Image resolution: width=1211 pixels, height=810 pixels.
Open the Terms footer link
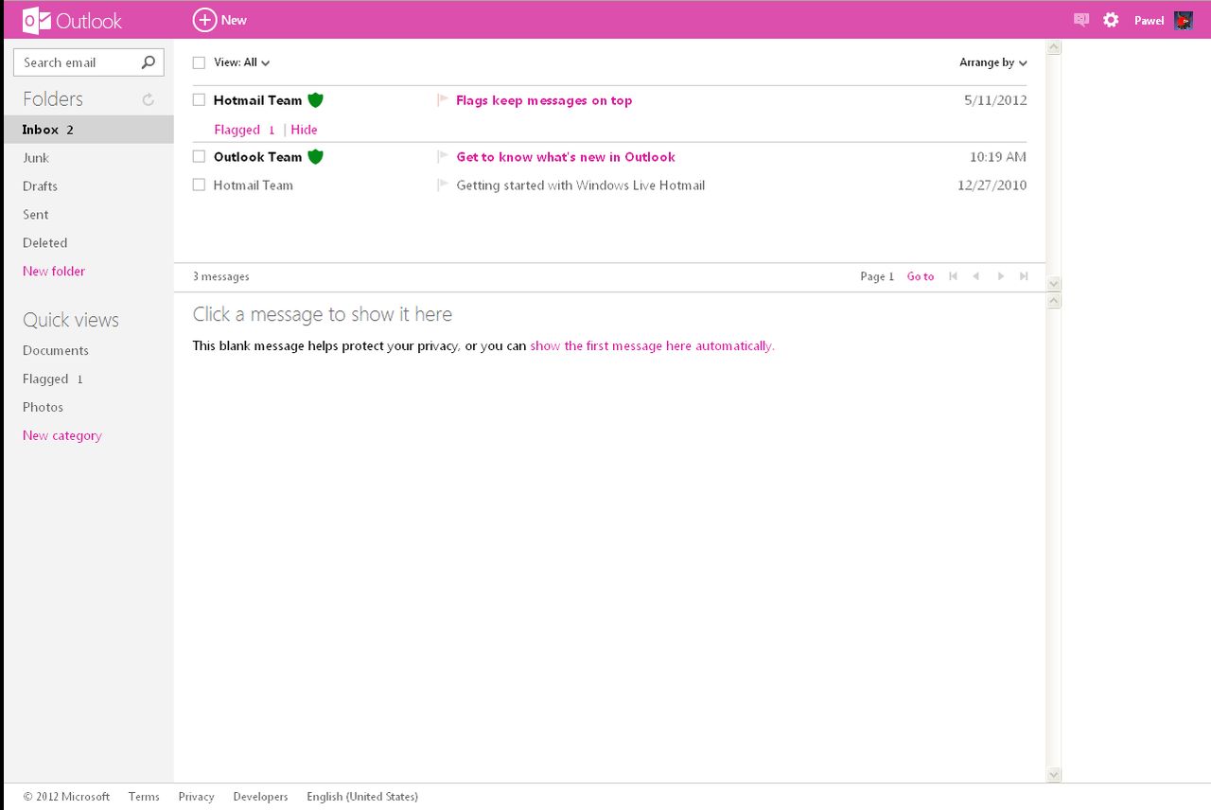tap(144, 797)
